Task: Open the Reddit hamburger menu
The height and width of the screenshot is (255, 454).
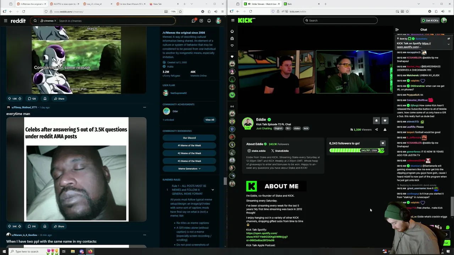Action: click(x=6, y=21)
